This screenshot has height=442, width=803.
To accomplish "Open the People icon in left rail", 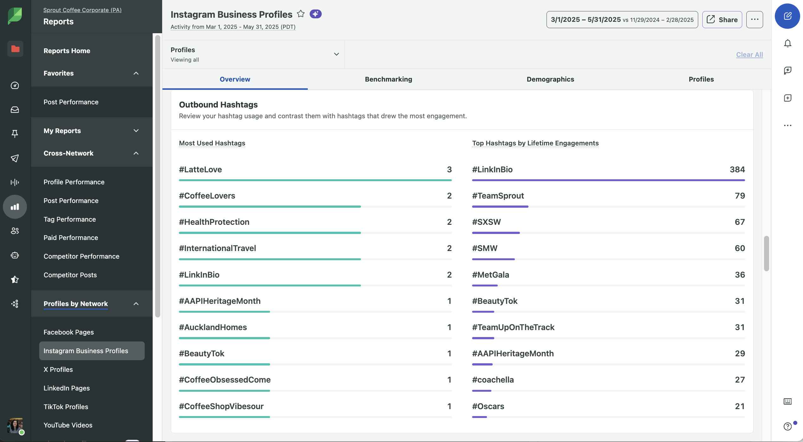I will pyautogui.click(x=15, y=231).
